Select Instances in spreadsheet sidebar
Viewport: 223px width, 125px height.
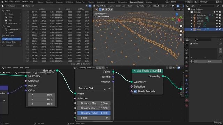click(x=9, y=45)
